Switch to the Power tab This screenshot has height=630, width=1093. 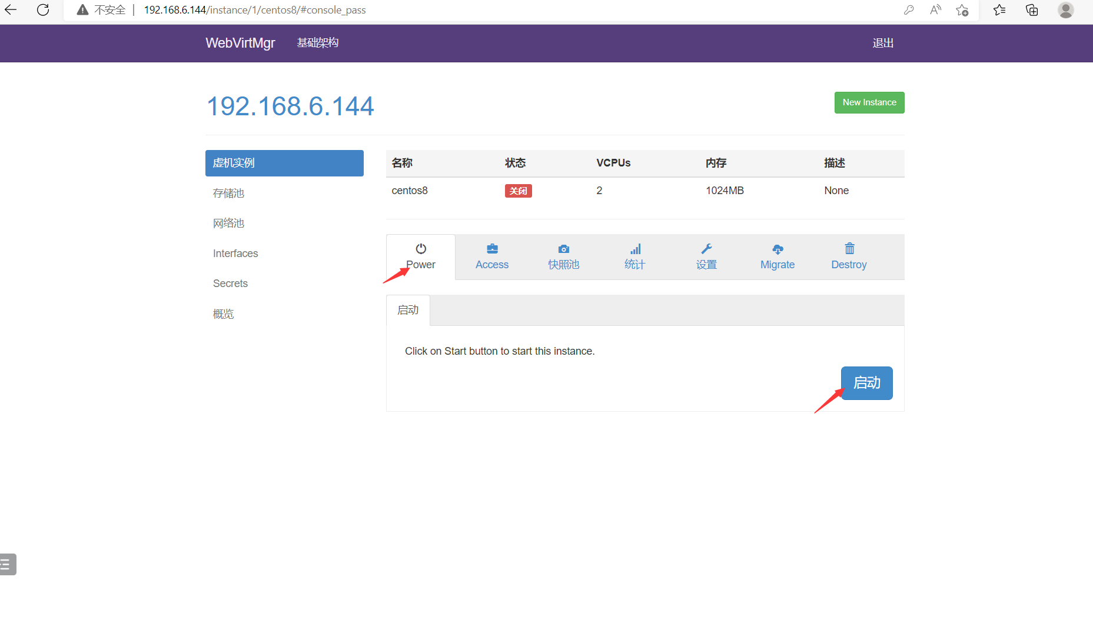click(421, 257)
